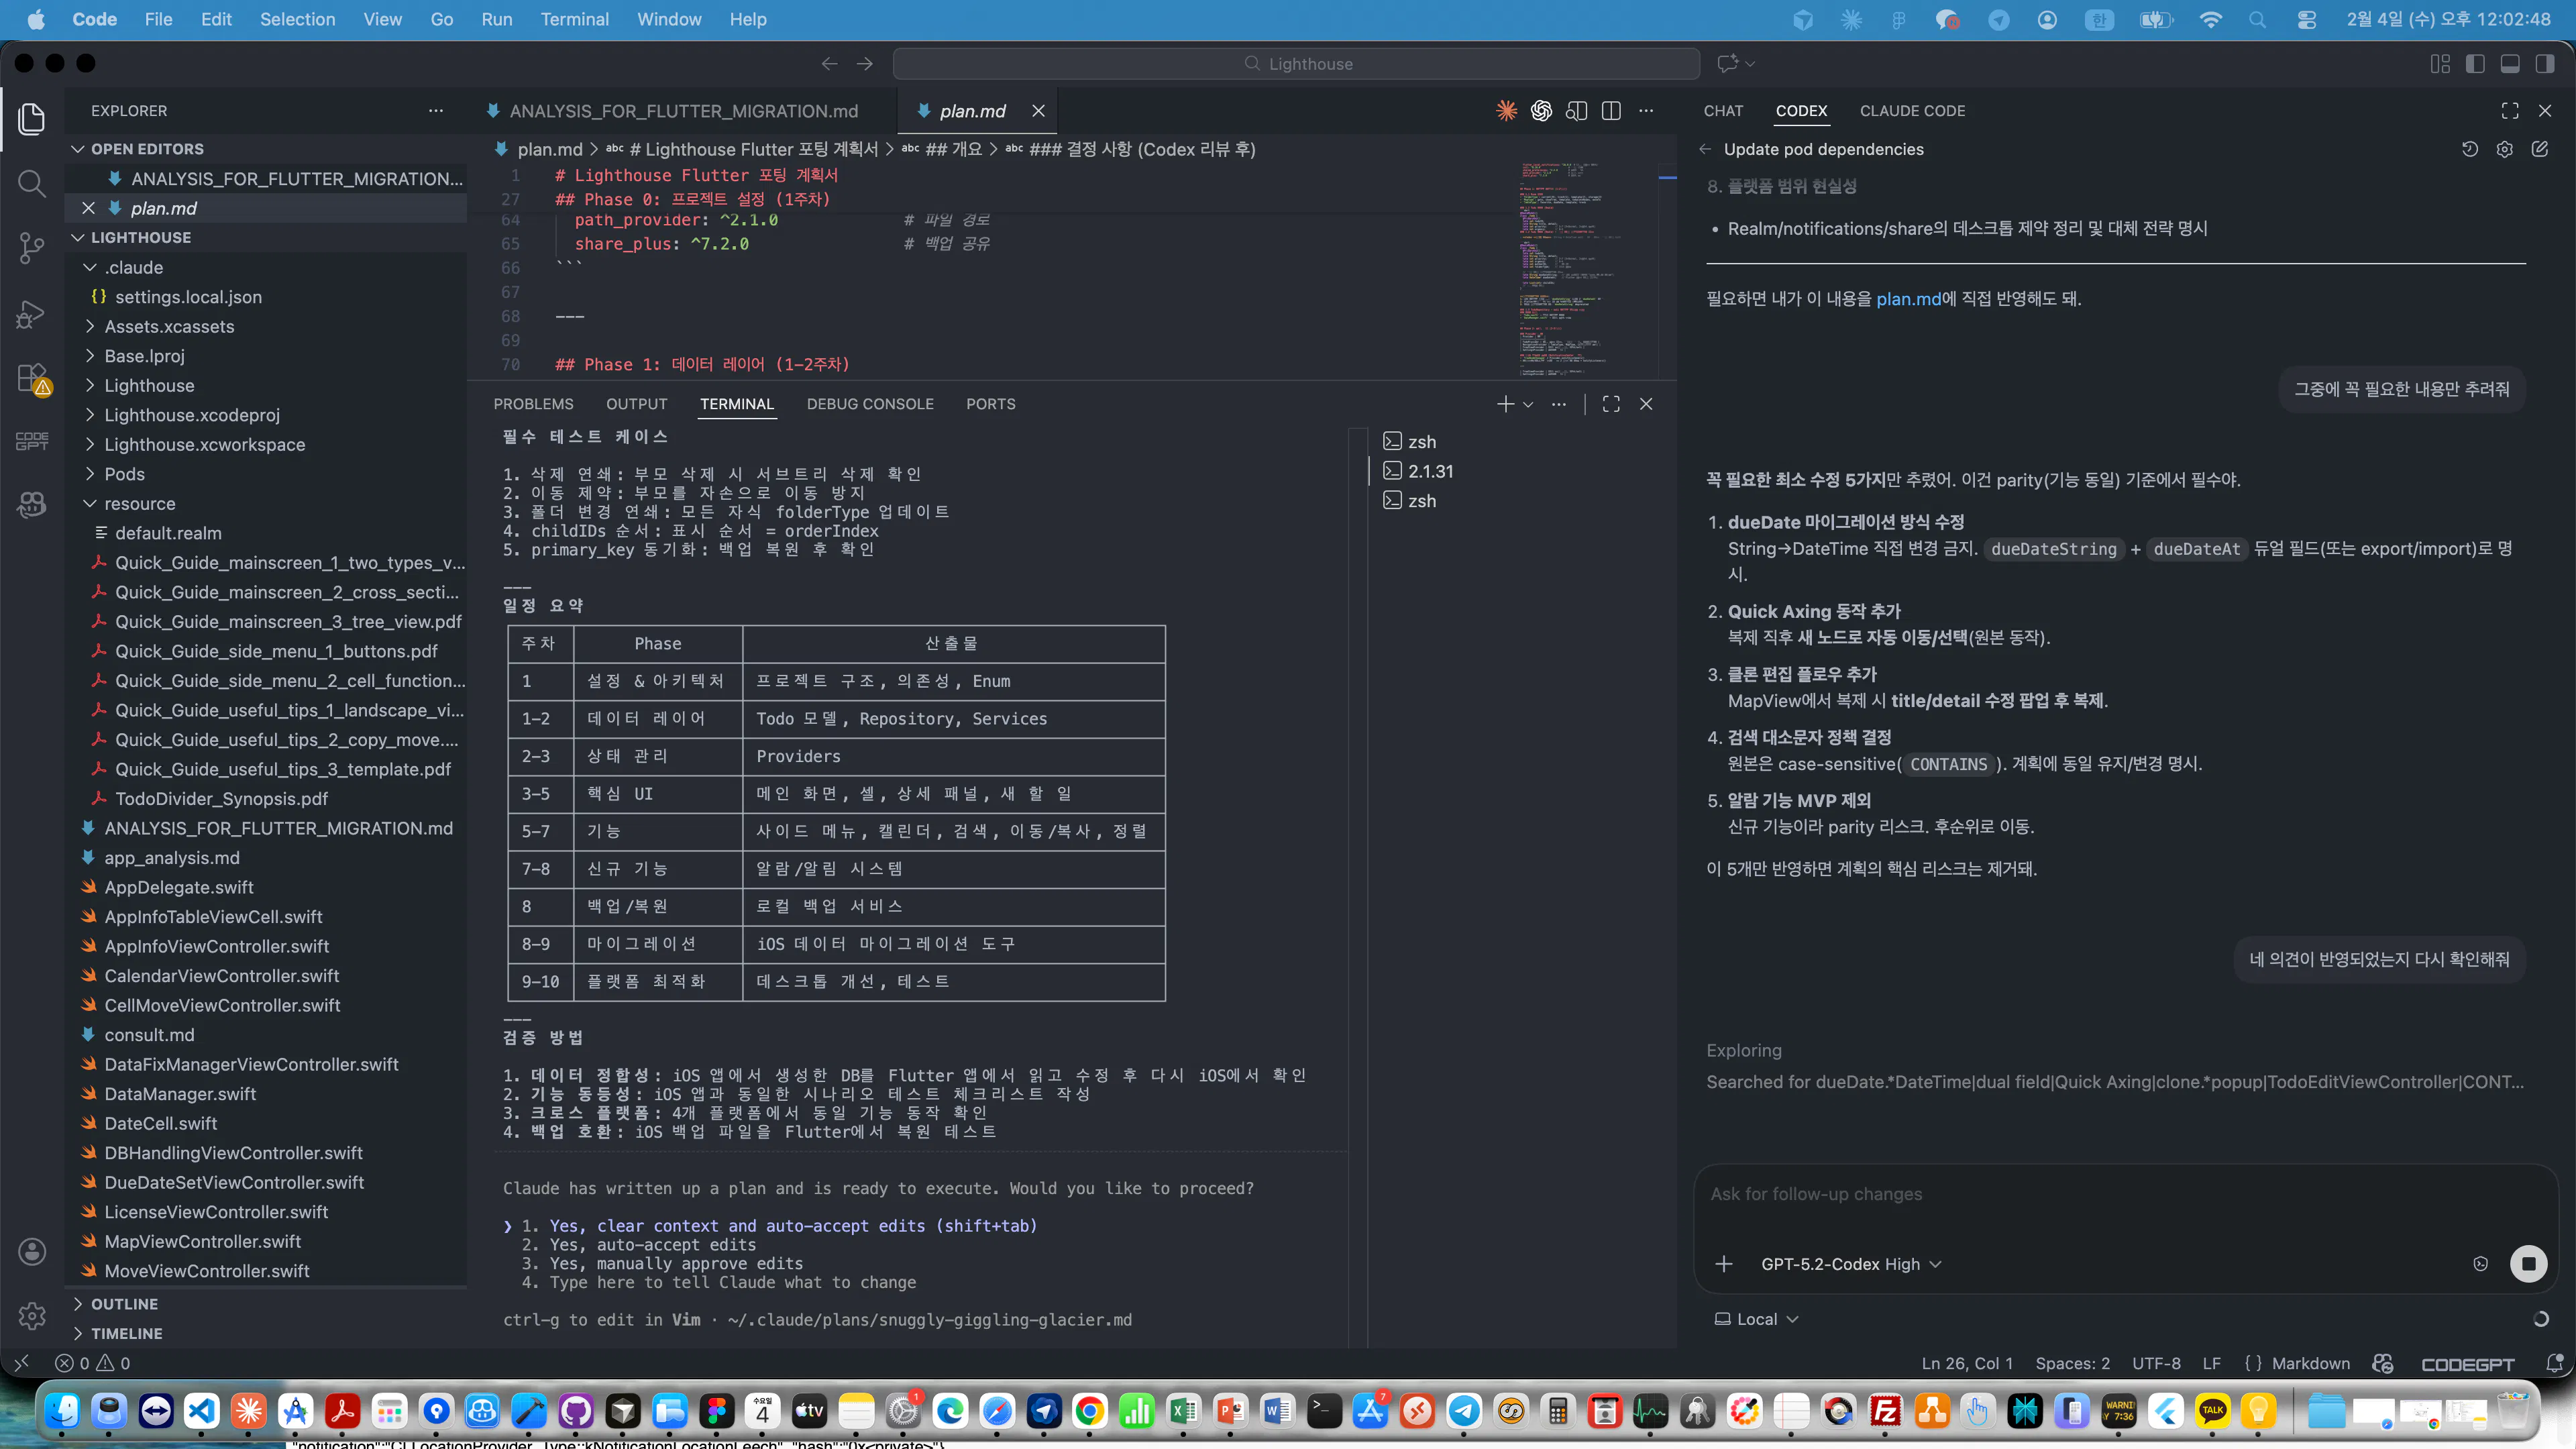Open the Search view in activity bar
Image resolution: width=2576 pixels, height=1449 pixels.
tap(32, 183)
